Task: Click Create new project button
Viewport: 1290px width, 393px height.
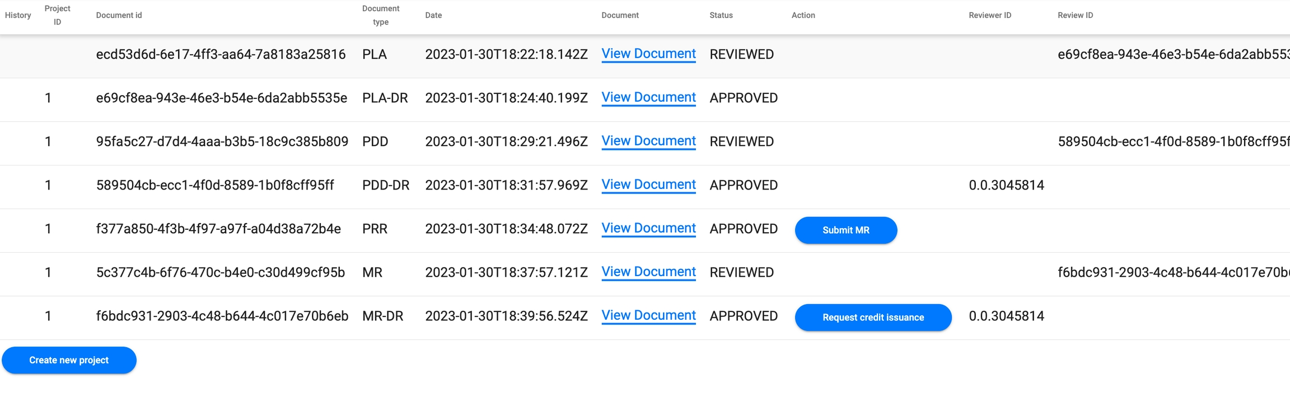Action: tap(69, 361)
